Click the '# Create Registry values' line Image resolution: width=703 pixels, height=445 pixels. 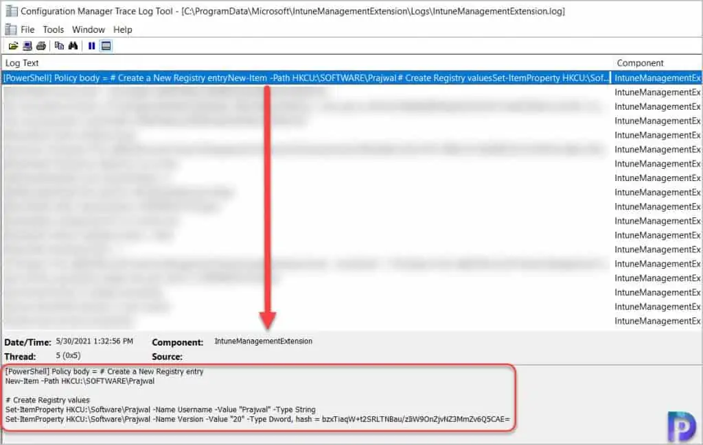47,400
